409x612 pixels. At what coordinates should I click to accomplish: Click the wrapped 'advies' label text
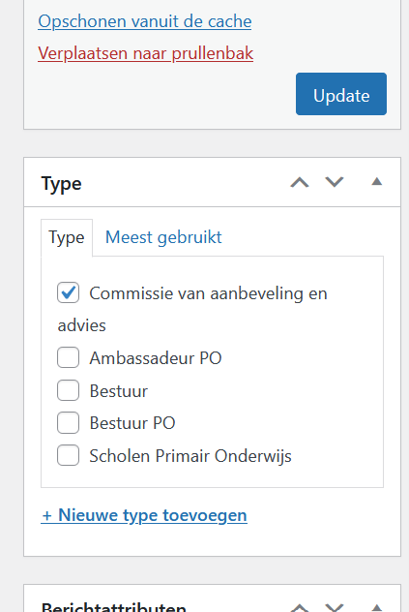(82, 325)
